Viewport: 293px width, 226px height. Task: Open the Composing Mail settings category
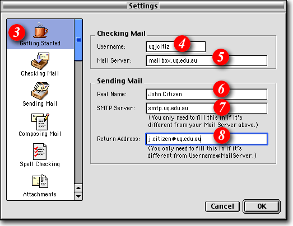pyautogui.click(x=40, y=125)
